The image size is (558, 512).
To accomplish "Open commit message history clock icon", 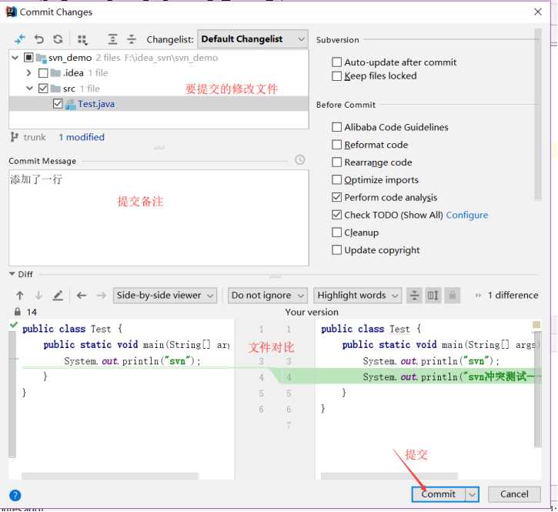I will point(300,160).
